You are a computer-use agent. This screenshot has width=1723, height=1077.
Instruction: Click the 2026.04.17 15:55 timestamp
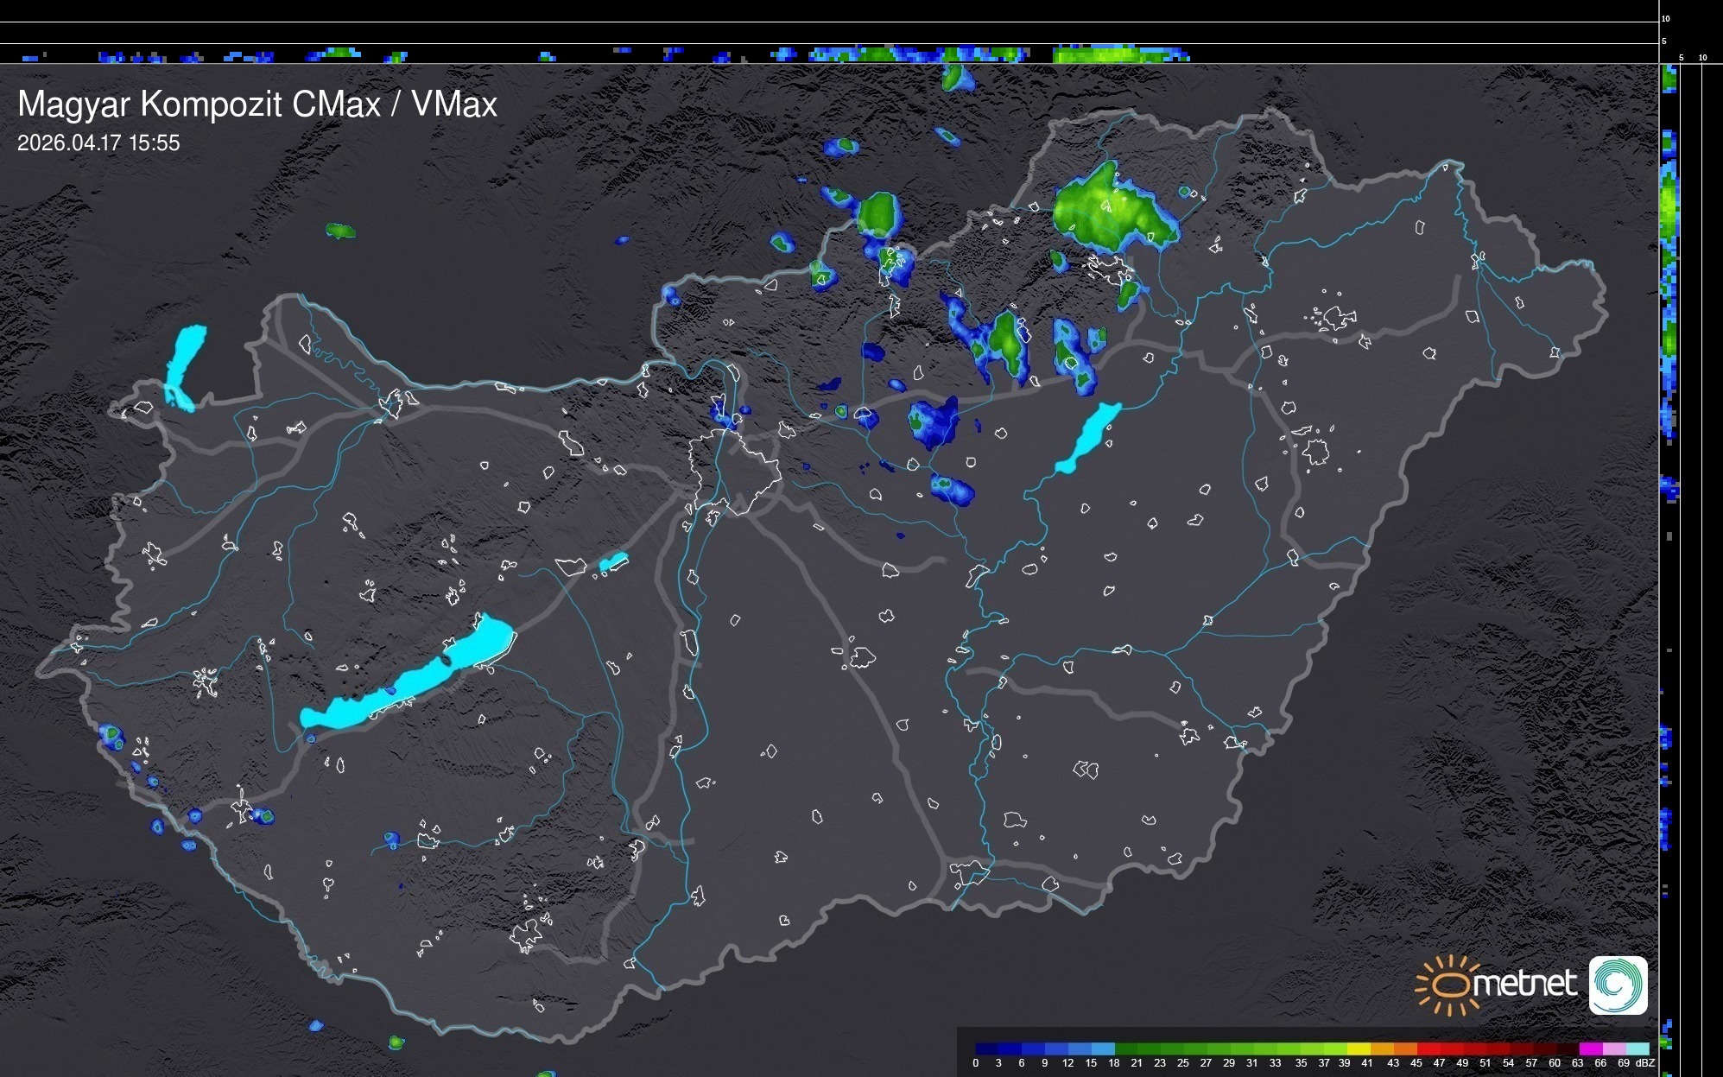98,143
